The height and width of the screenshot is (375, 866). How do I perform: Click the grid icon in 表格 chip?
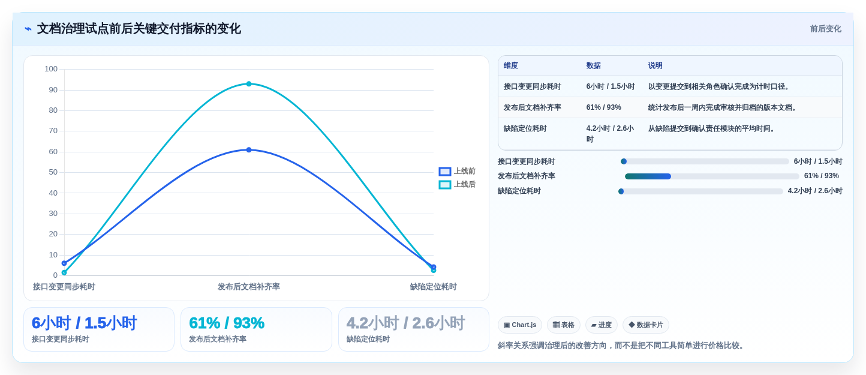tap(556, 325)
